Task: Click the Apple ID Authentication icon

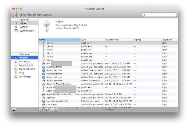Action: point(44,84)
